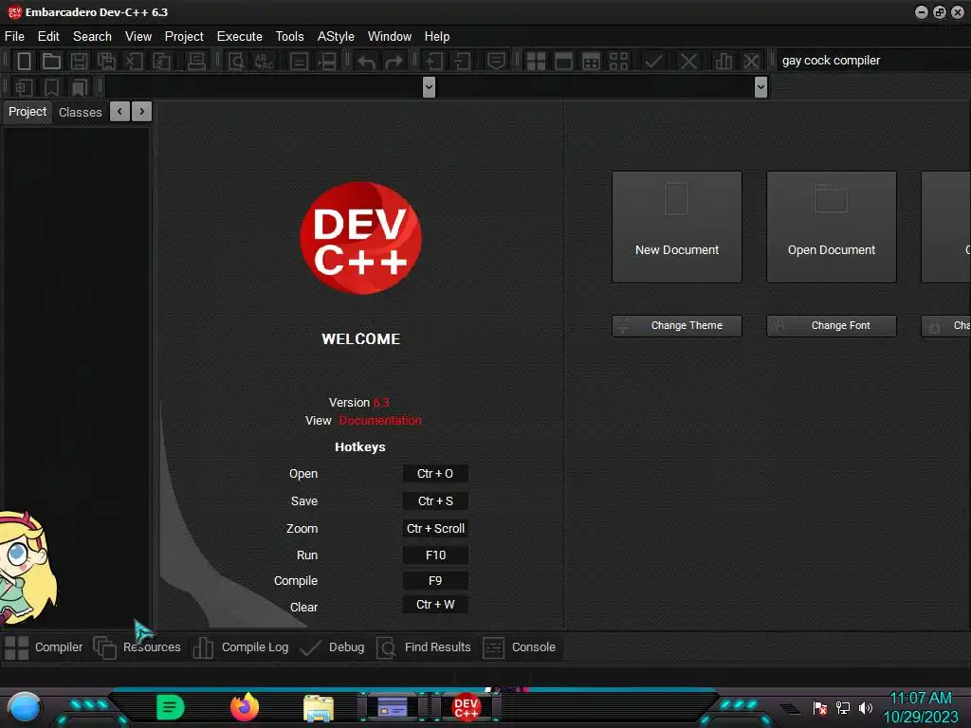Image resolution: width=971 pixels, height=728 pixels.
Task: Click the Change Theme button
Action: pos(677,326)
